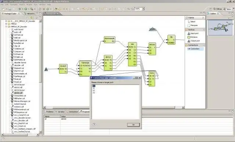
Task: Select target port X3 in the list
Action: (94, 93)
